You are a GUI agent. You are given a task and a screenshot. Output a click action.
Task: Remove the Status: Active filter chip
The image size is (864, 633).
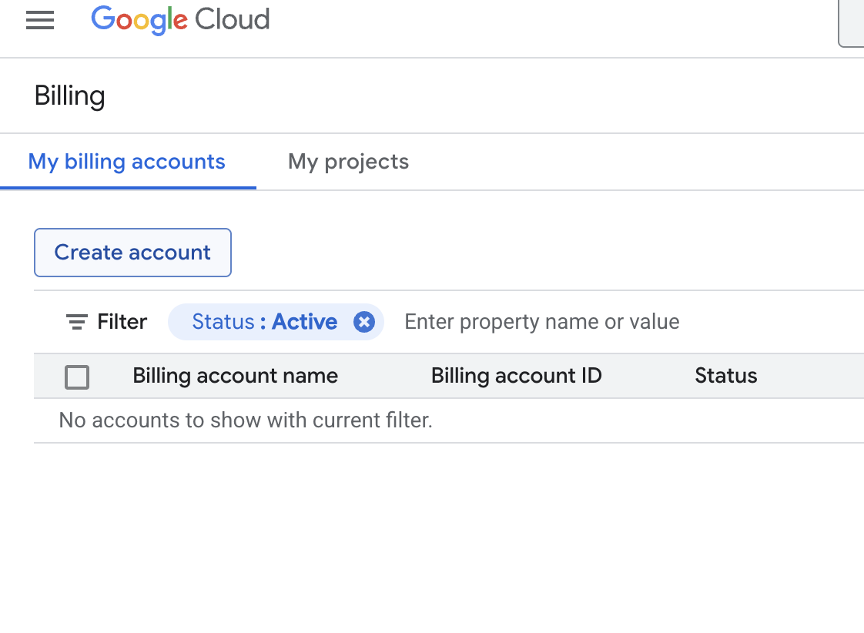[364, 322]
